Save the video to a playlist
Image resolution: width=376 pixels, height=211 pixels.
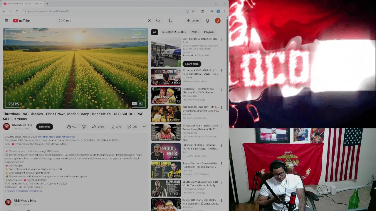coord(116,127)
